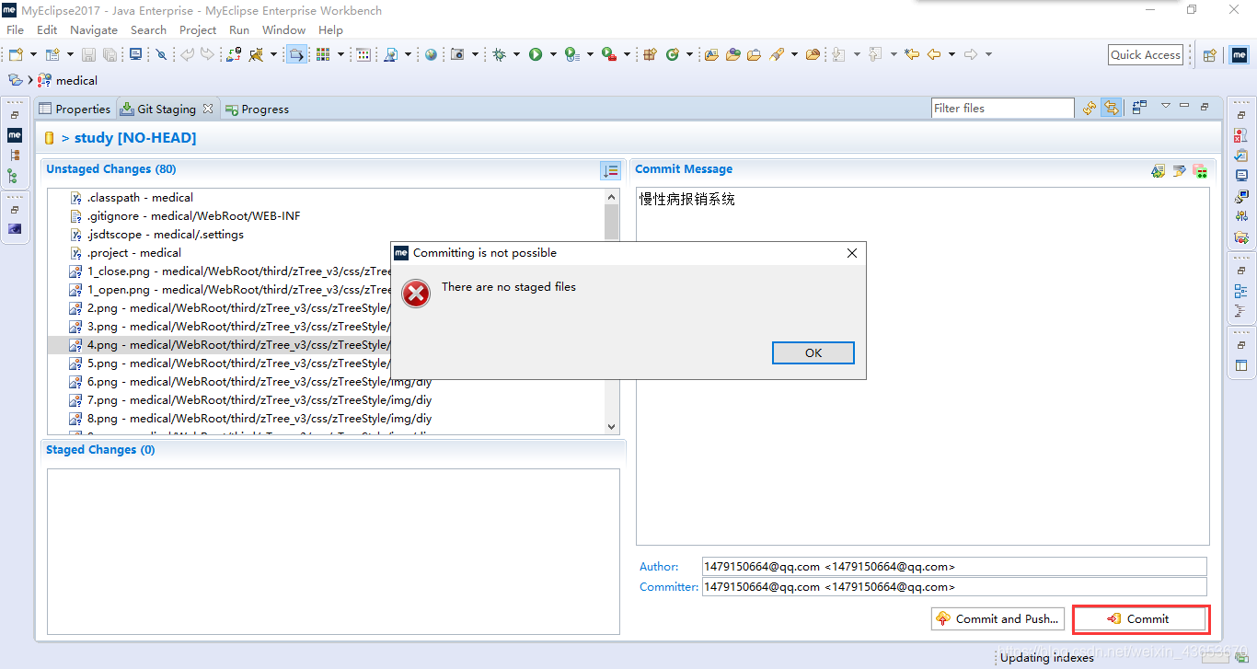Screen dimensions: 1257x669
Task: Toggle Link with Editor and Selection
Action: [x=1112, y=108]
